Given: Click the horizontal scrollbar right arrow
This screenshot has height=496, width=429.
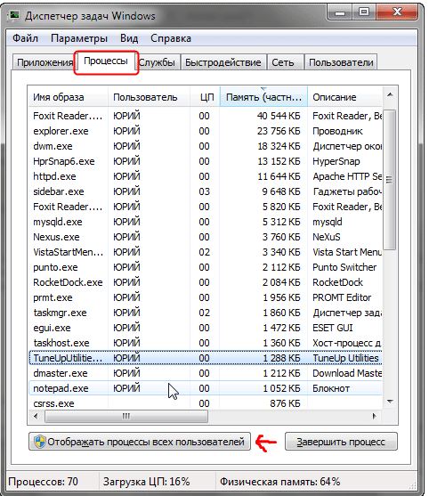Looking at the screenshot, I should pos(375,416).
